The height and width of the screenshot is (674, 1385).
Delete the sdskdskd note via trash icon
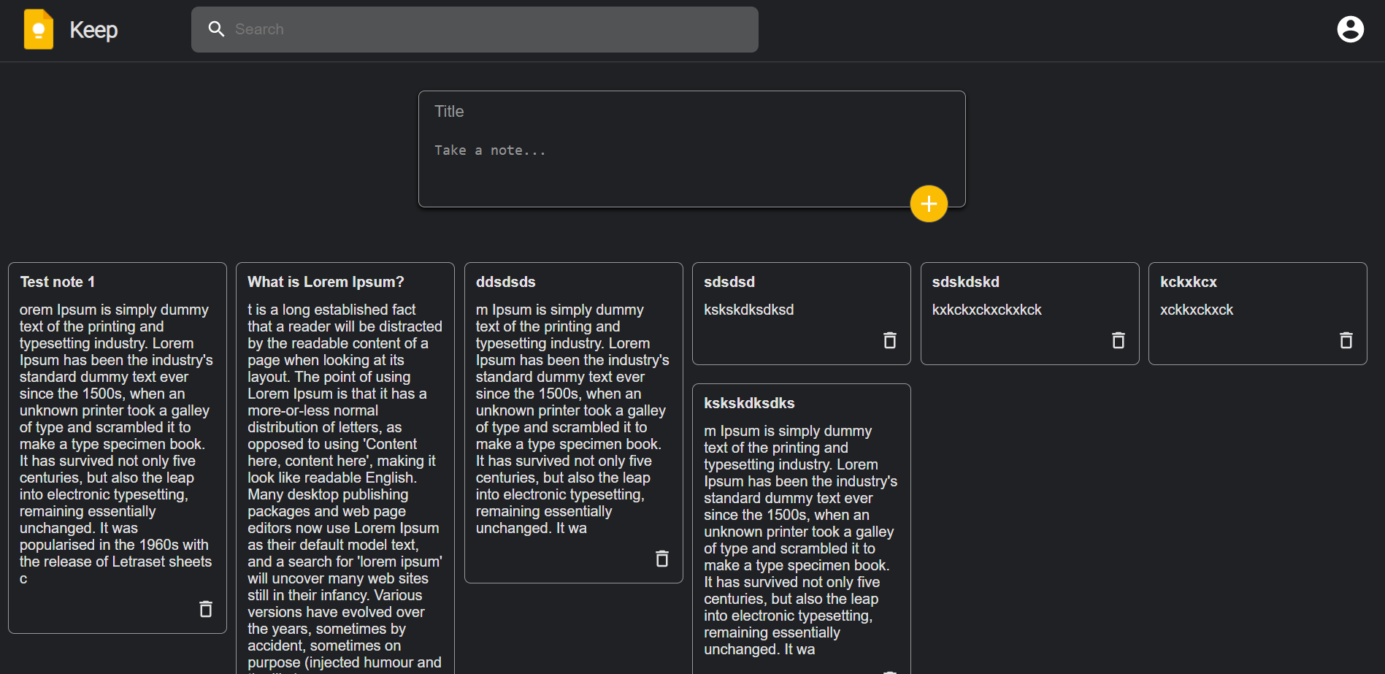tap(1118, 340)
